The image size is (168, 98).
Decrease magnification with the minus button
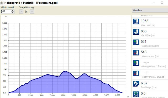click(x=21, y=12)
